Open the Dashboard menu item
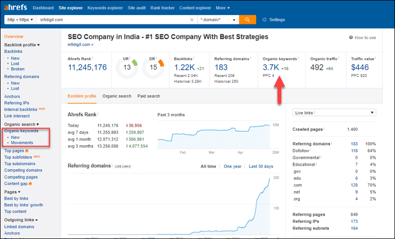The height and width of the screenshot is (239, 395). point(43,8)
